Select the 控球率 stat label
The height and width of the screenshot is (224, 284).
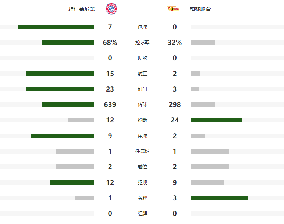[142, 42]
